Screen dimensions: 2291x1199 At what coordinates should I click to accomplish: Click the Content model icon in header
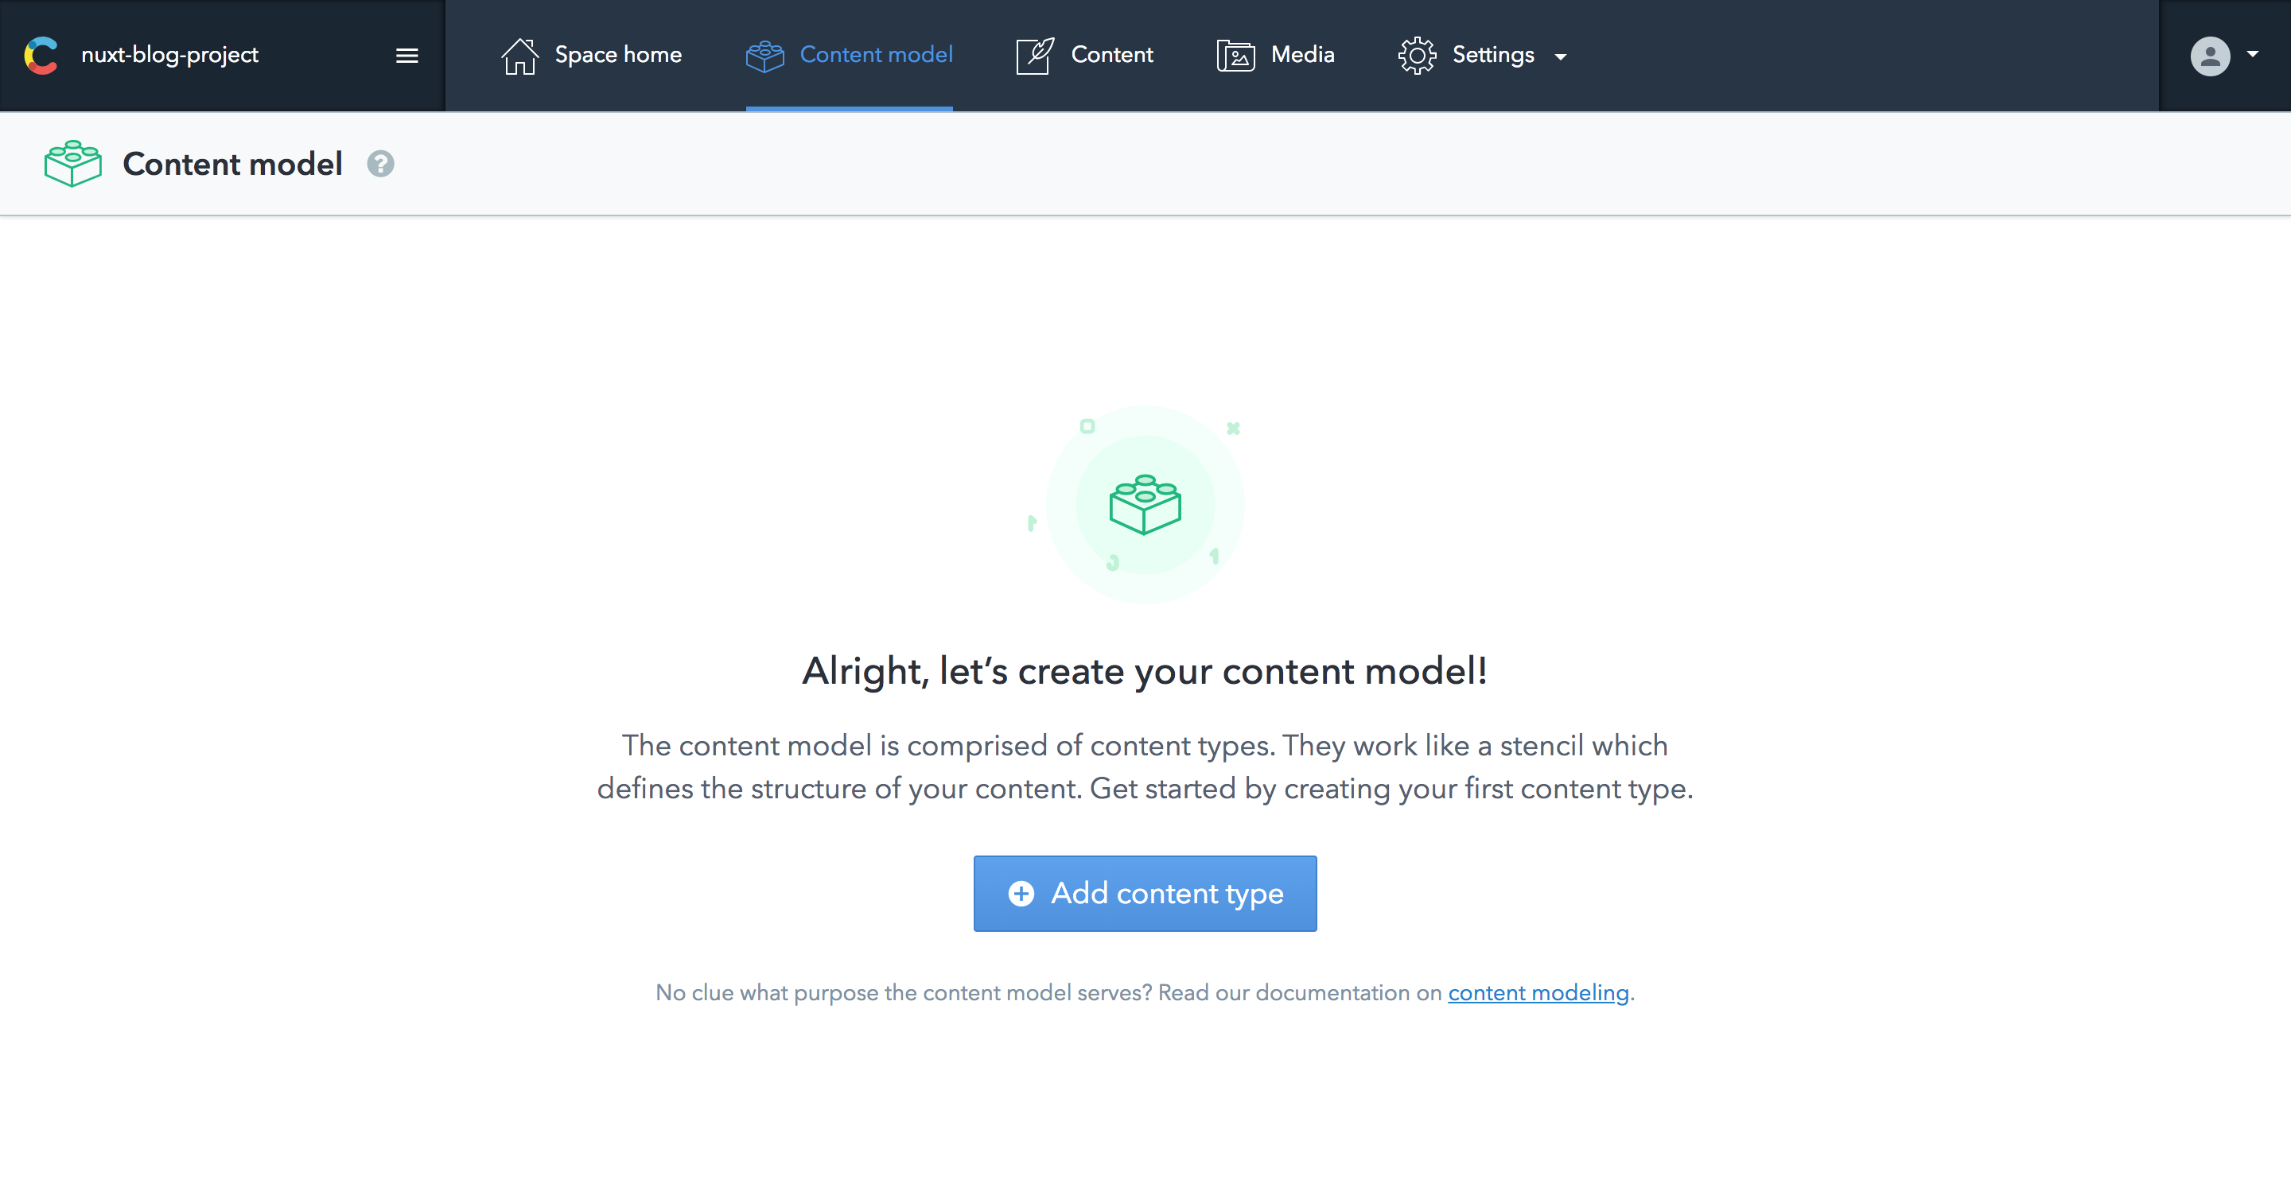click(x=764, y=55)
